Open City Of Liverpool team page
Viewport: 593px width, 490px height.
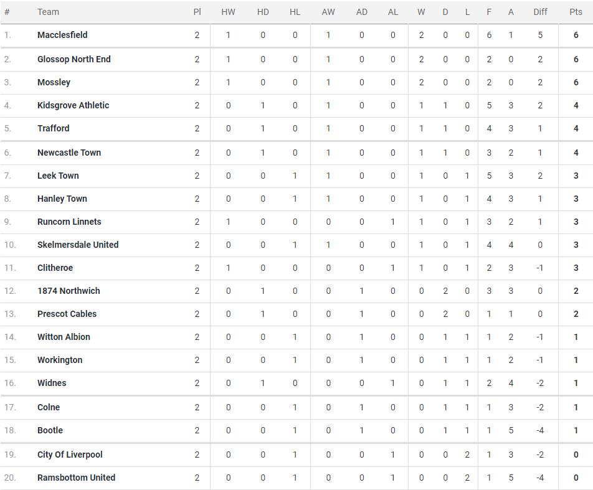pos(70,455)
